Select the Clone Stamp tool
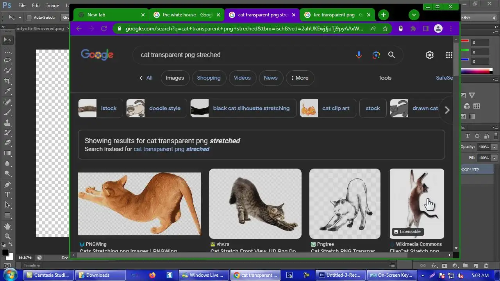Viewport: 500px width, 281px height. 7,123
